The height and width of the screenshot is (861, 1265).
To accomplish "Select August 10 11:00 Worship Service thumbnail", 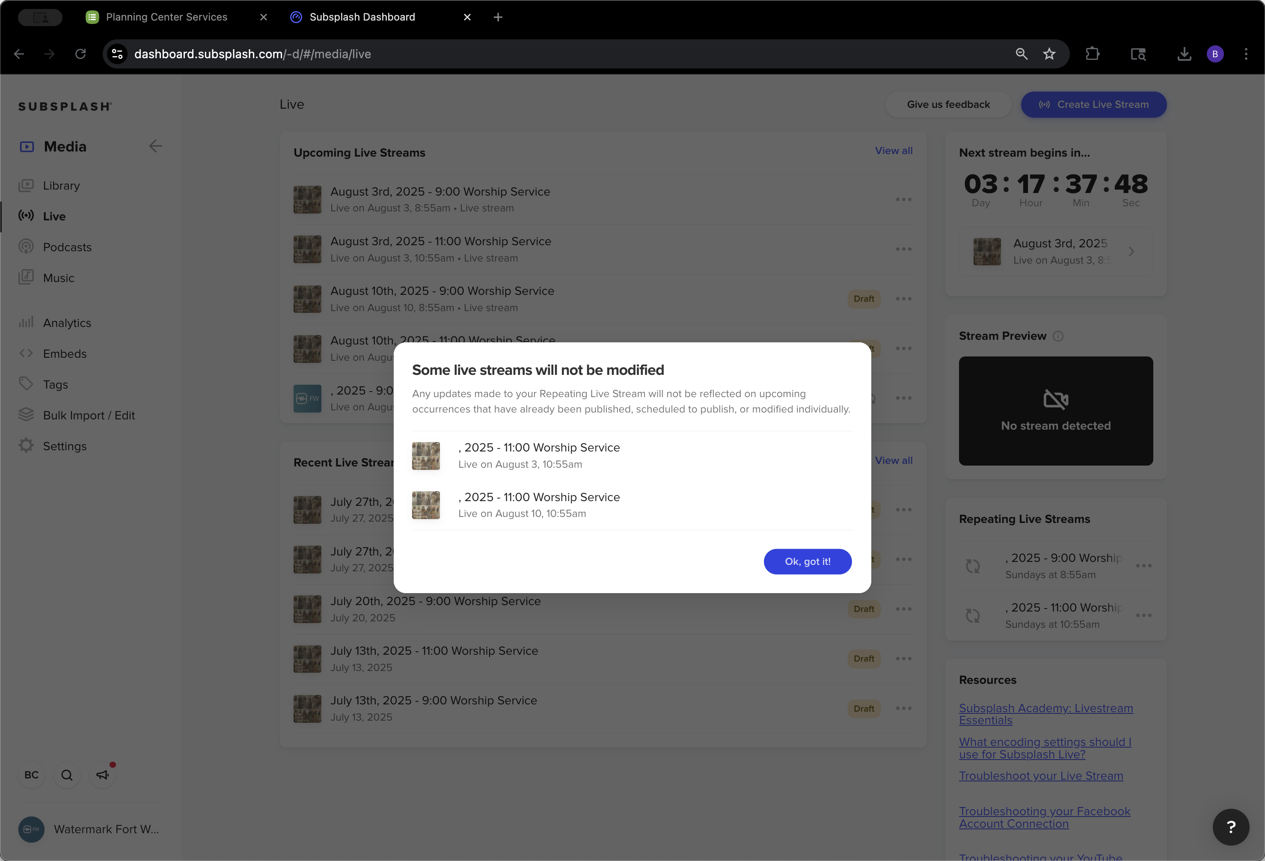I will pyautogui.click(x=426, y=505).
